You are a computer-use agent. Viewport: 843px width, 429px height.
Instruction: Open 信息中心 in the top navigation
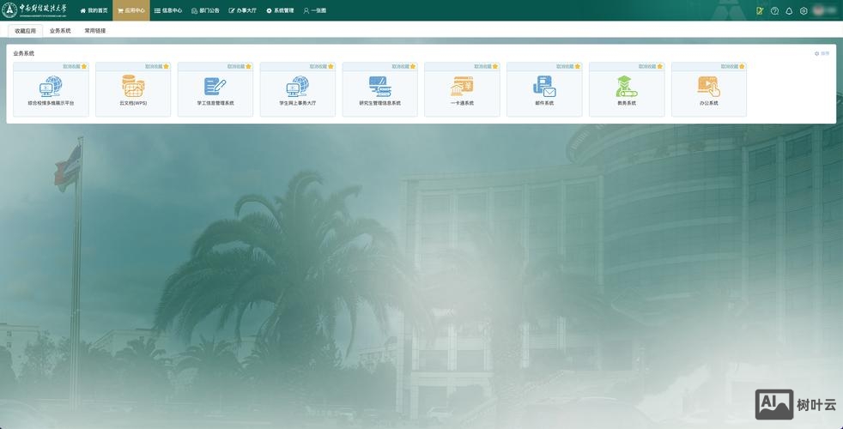168,10
